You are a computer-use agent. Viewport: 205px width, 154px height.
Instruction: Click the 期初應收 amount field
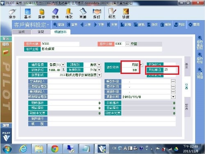click(74, 103)
